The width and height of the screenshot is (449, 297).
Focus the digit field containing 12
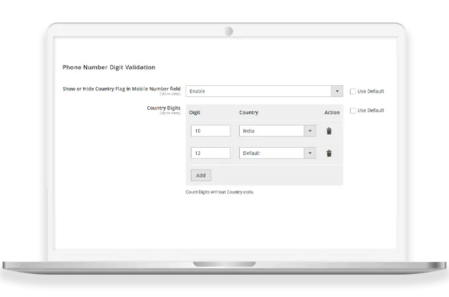(210, 153)
